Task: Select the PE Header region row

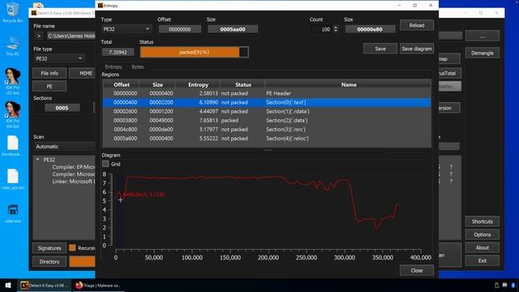Action: point(267,93)
